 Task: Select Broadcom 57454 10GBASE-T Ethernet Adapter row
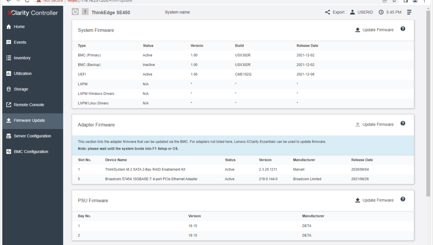tap(243, 179)
